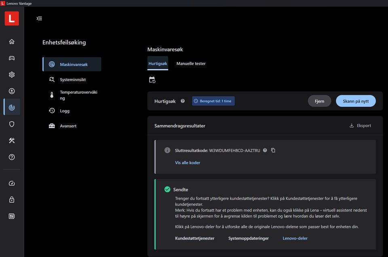The height and width of the screenshot is (257, 388).
Task: Open the system update download icon in the sidebar
Action: click(12, 91)
